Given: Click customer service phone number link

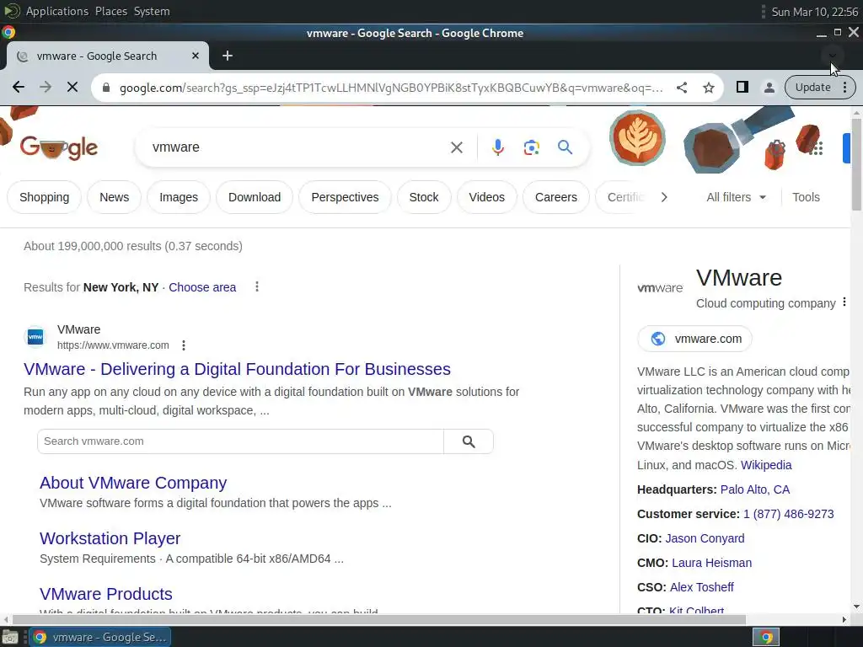Looking at the screenshot, I should 788,514.
